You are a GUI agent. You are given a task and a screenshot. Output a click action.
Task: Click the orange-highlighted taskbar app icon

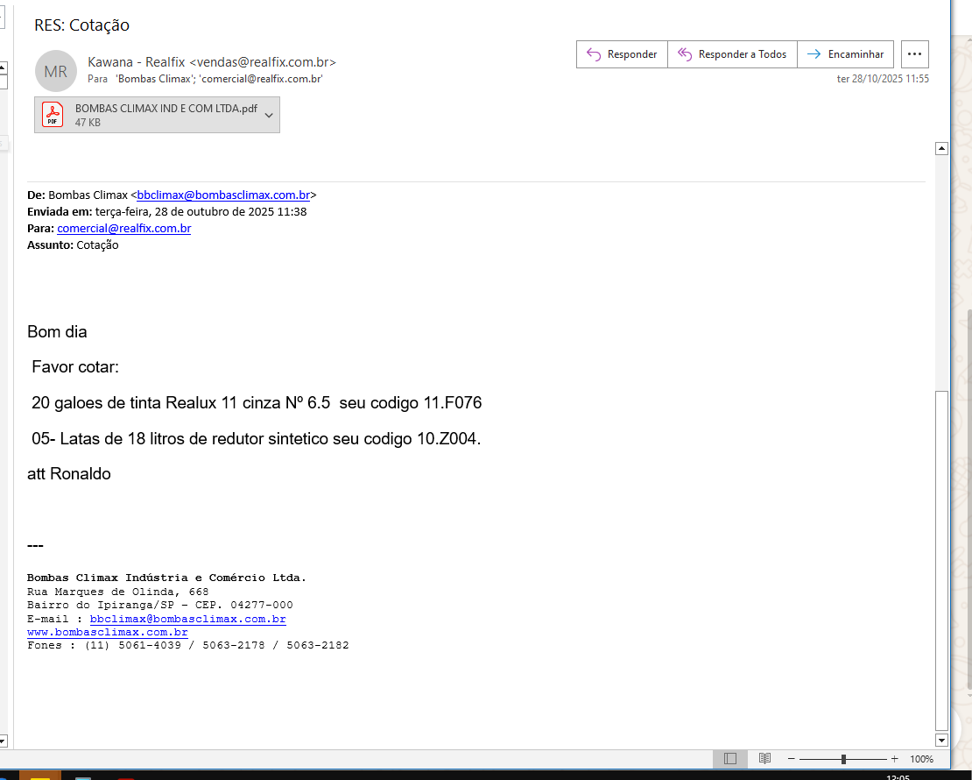point(40,776)
